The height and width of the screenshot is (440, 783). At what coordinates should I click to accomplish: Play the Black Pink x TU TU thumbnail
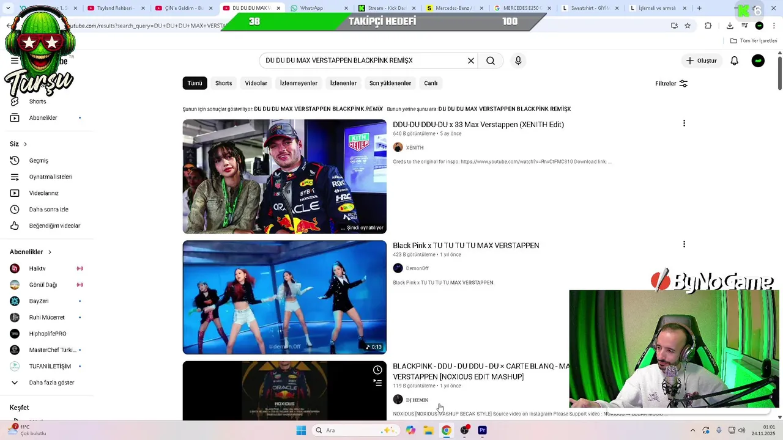(x=284, y=297)
